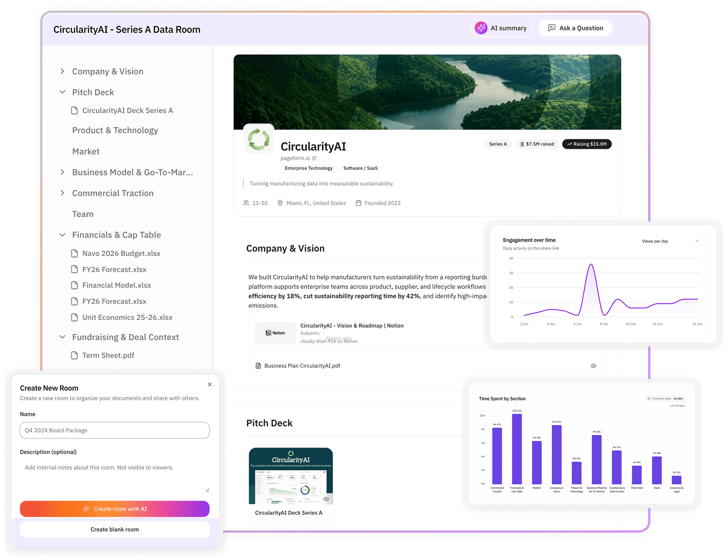
Task: Click the Commercial Traction bar in chart
Action: pos(497,456)
